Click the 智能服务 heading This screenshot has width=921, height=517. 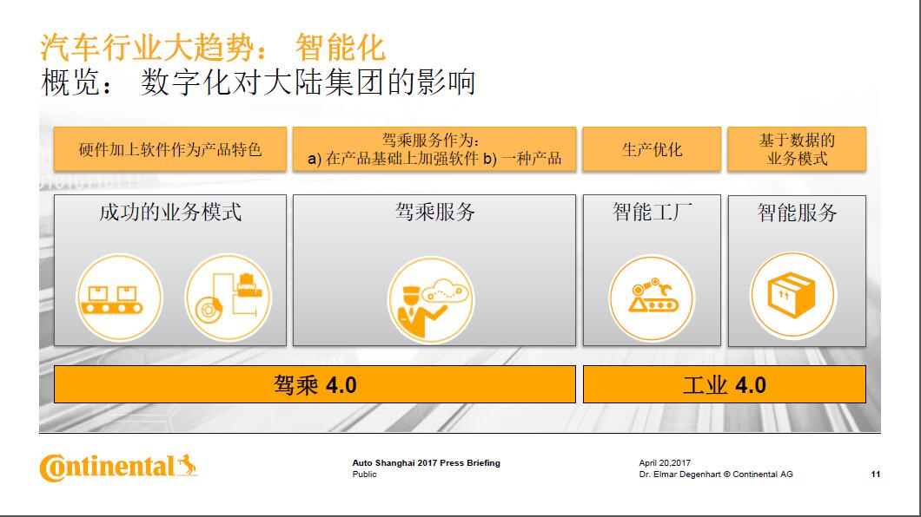pos(797,213)
